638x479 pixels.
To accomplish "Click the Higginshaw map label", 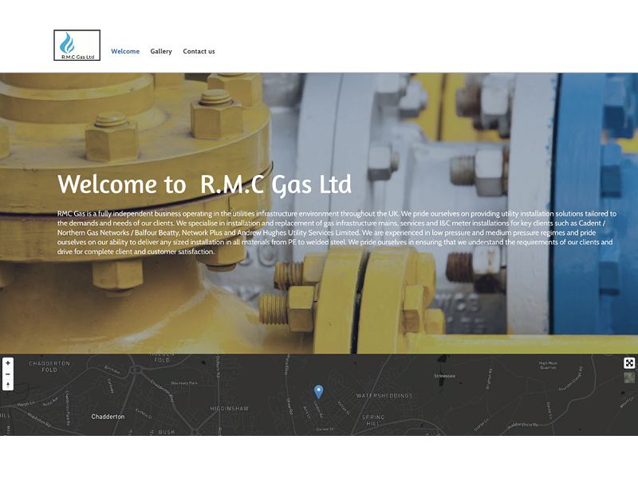I will 229,409.
